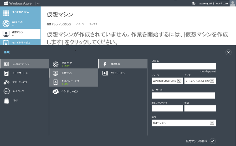Switch to the イメージ tab

point(80,24)
